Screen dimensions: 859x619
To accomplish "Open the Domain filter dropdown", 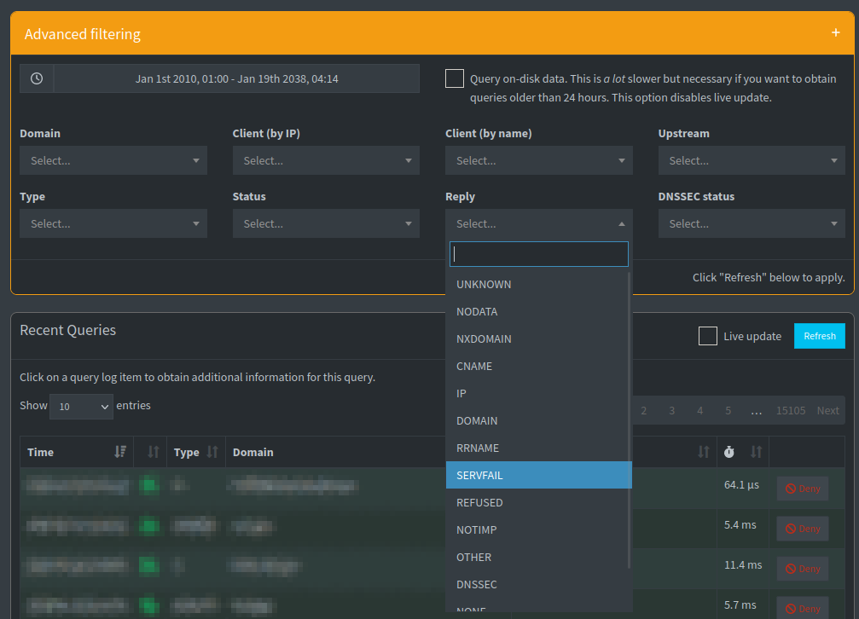I will (113, 160).
